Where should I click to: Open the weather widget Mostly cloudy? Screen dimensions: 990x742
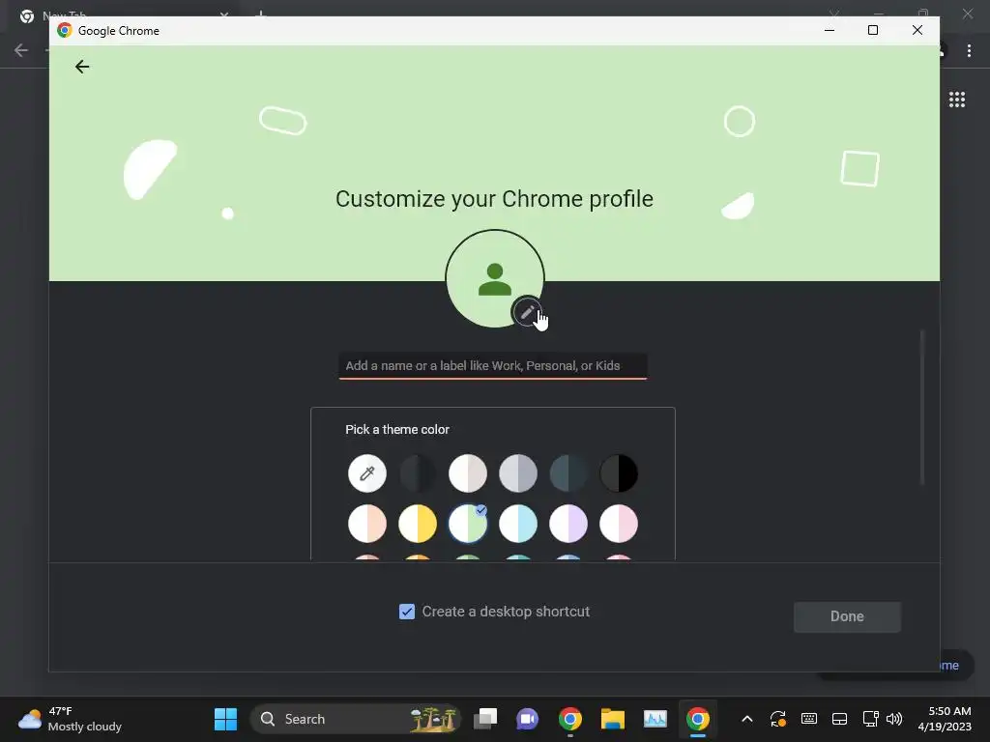tap(70, 719)
